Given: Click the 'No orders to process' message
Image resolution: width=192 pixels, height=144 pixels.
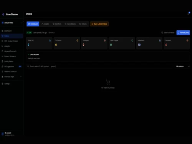Looking at the screenshot, I should pos(108,88).
